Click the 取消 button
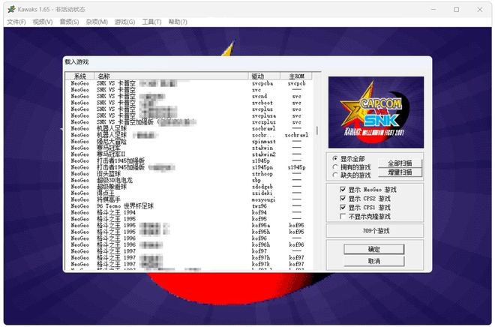The width and height of the screenshot is (495, 327). (373, 261)
